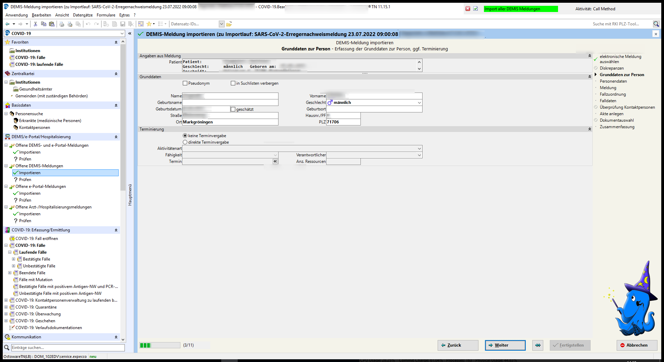Open the COVID-19 module dropdown

pos(122,34)
